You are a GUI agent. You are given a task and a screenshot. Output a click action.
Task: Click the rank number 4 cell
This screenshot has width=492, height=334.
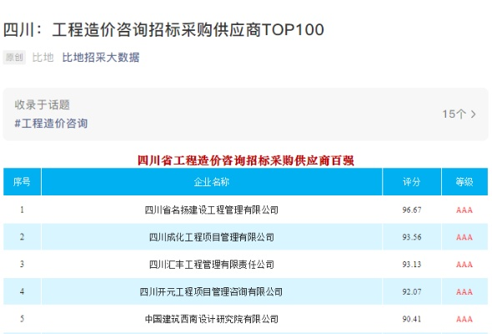[22, 291]
